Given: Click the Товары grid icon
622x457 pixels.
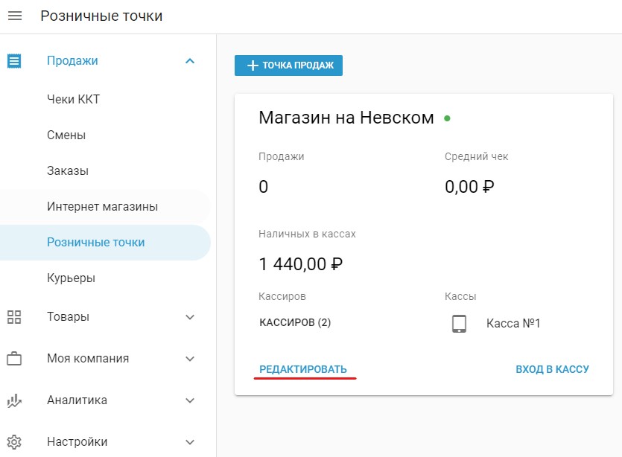Looking at the screenshot, I should point(14,317).
